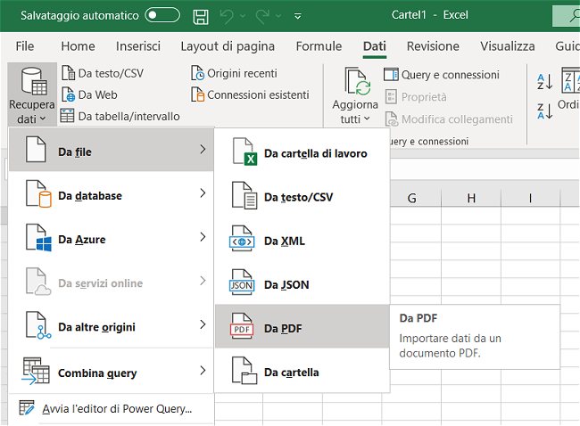Open Connessioni esistenti

tap(250, 94)
